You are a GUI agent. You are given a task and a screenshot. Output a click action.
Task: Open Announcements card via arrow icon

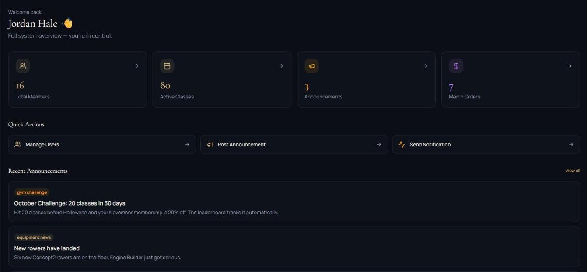click(425, 66)
